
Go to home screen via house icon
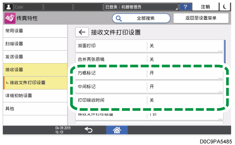coord(117,130)
